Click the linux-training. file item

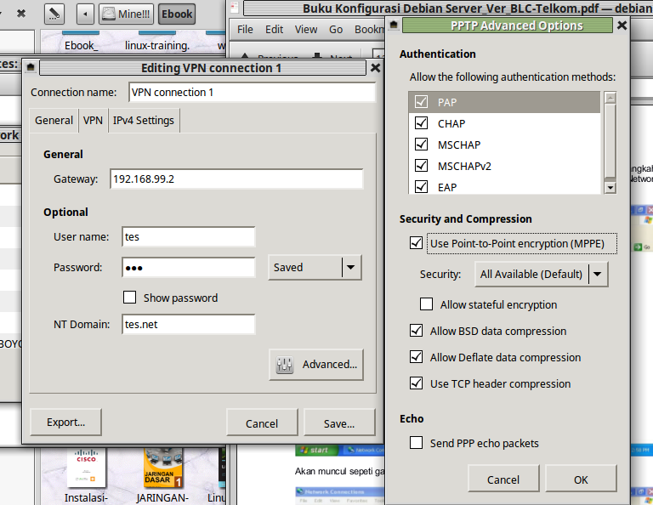157,42
